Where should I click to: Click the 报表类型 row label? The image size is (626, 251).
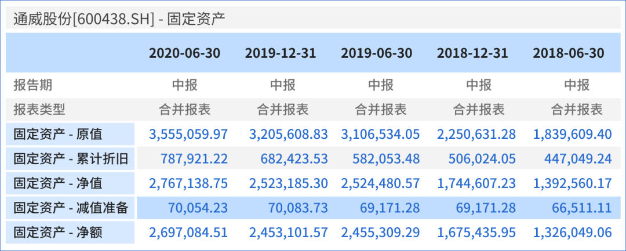(x=39, y=109)
